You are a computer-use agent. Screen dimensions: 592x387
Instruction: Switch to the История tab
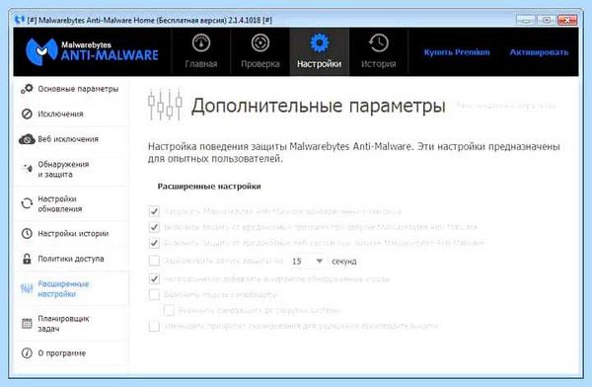coord(378,51)
